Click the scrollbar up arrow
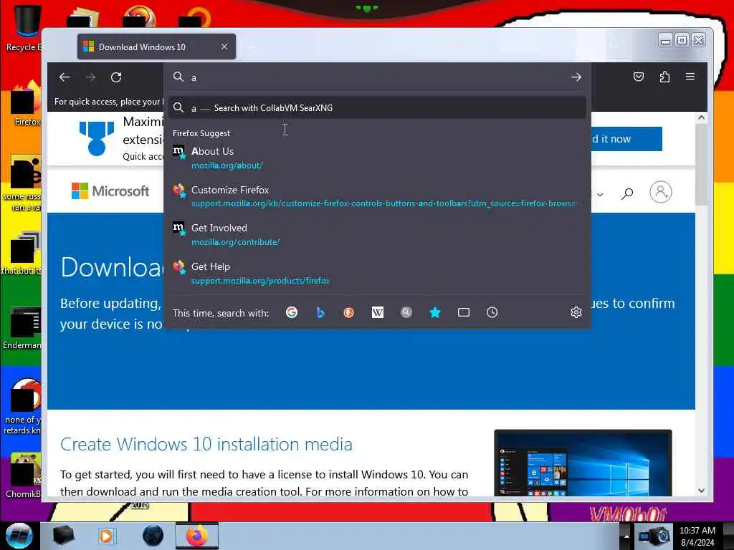The width and height of the screenshot is (734, 550). pyautogui.click(x=701, y=118)
